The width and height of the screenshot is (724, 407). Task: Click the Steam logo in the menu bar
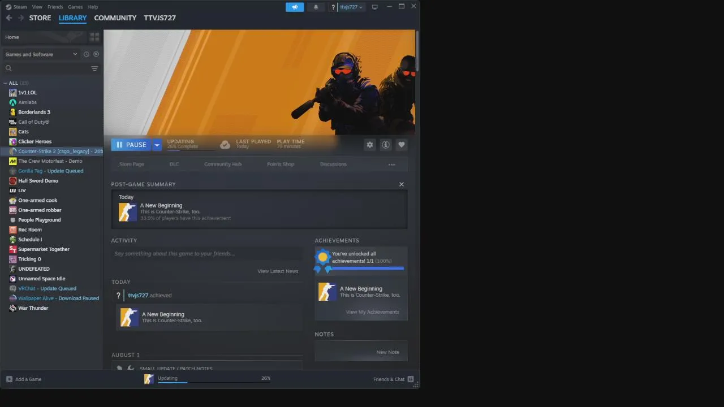point(8,7)
